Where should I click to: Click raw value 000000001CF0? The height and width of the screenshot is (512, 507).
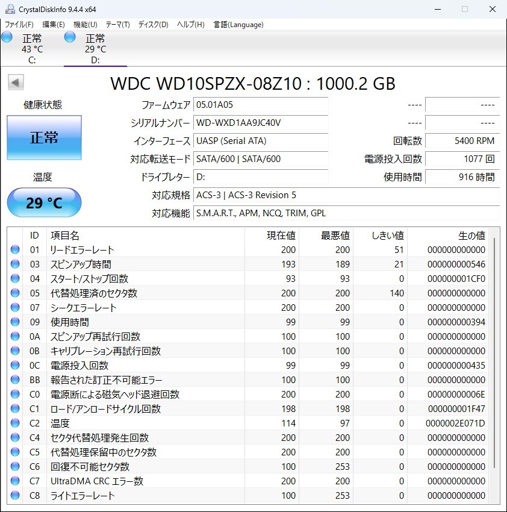click(x=456, y=278)
